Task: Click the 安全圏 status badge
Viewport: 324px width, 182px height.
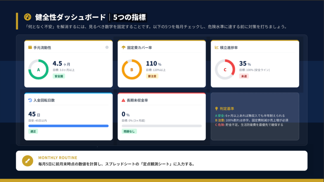Action: (59, 76)
